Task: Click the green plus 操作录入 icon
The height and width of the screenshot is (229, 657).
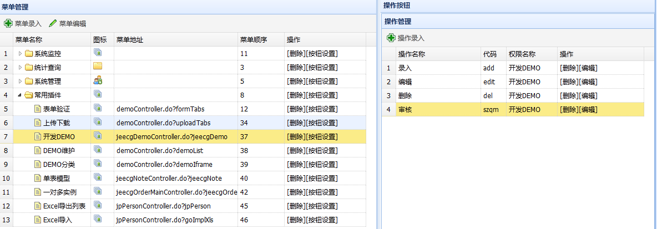Action: point(391,38)
